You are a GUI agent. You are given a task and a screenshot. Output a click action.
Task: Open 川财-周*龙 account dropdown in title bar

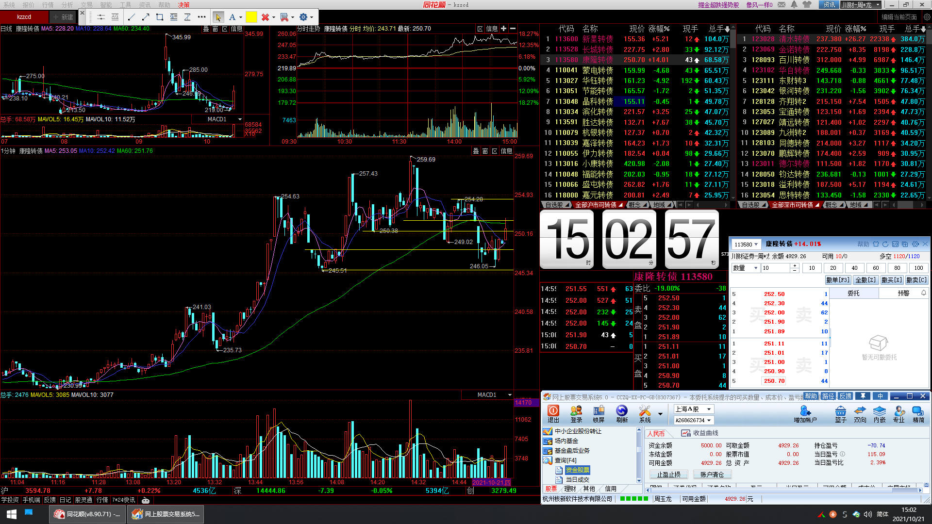(x=861, y=4)
